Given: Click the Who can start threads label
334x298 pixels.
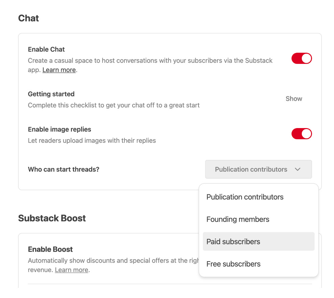Looking at the screenshot, I should [x=64, y=169].
